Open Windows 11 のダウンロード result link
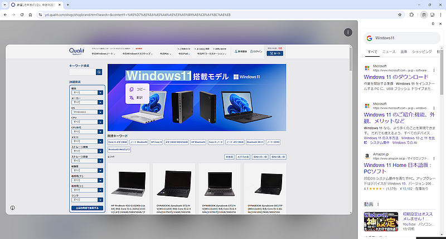 [396, 77]
